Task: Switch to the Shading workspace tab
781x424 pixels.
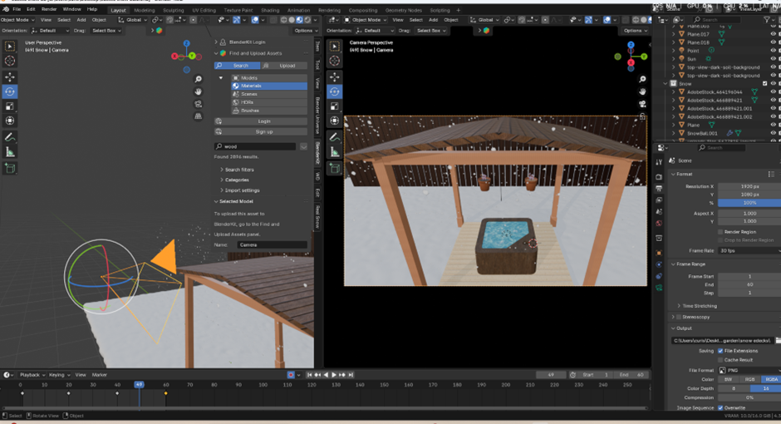Action: coord(270,10)
